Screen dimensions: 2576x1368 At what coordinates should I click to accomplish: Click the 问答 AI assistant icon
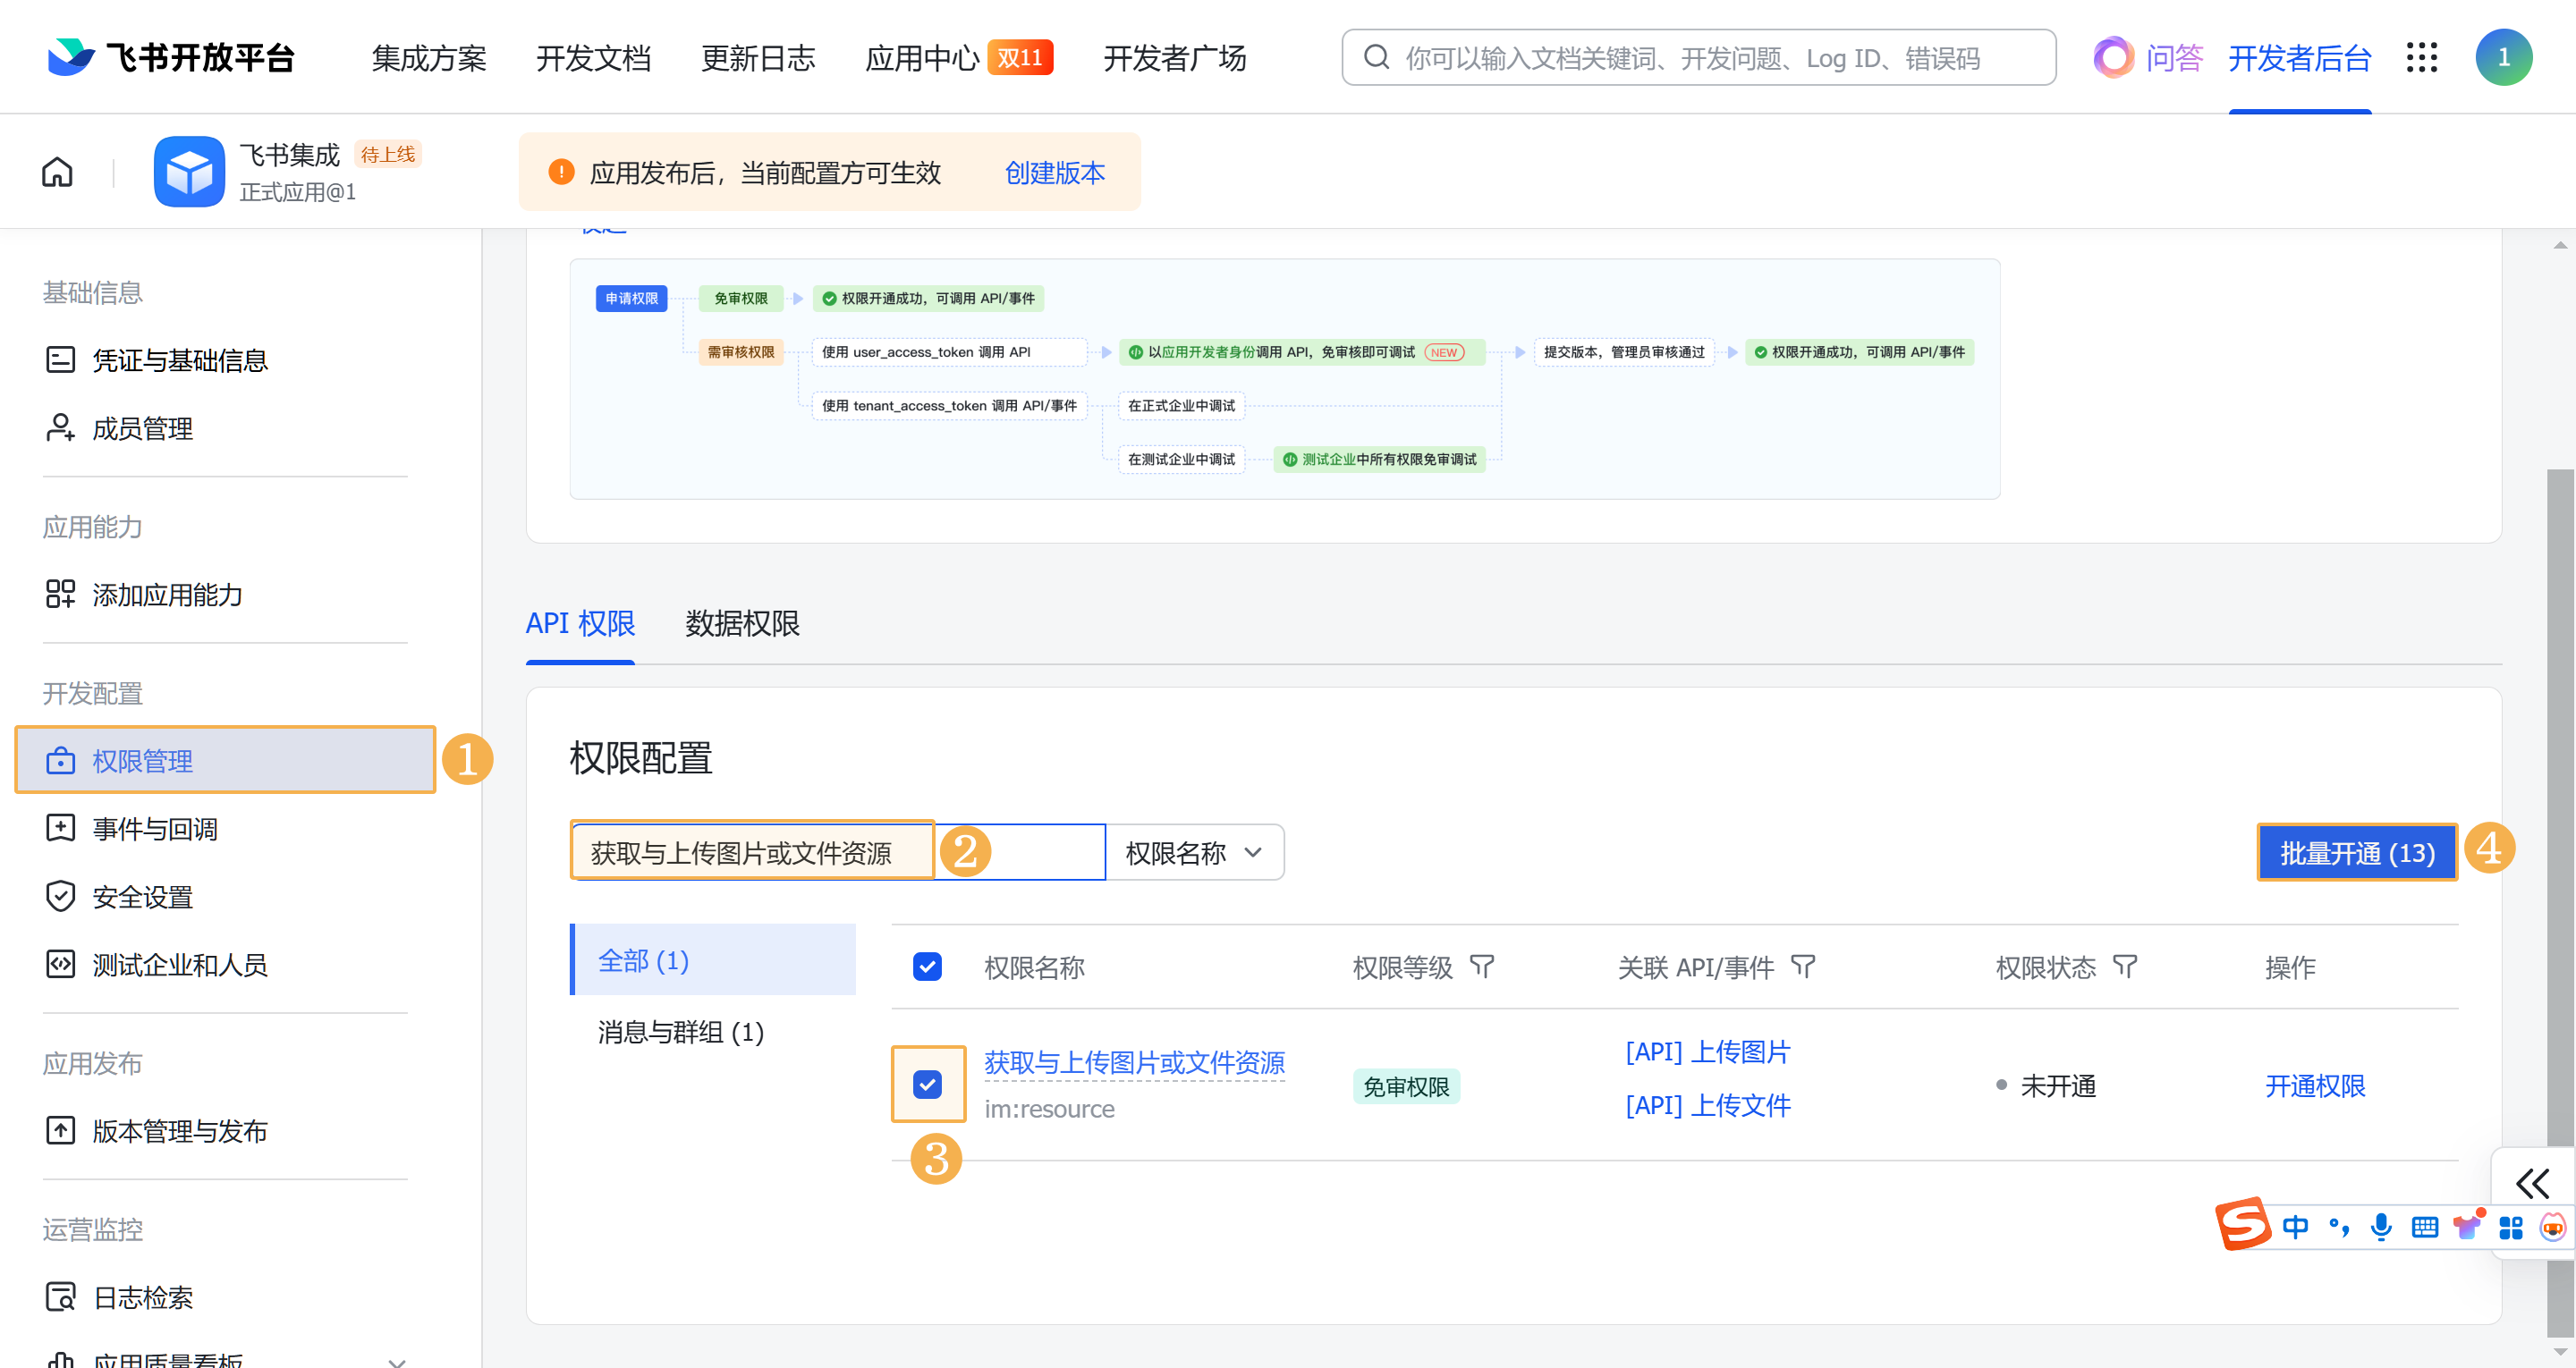tap(2113, 57)
